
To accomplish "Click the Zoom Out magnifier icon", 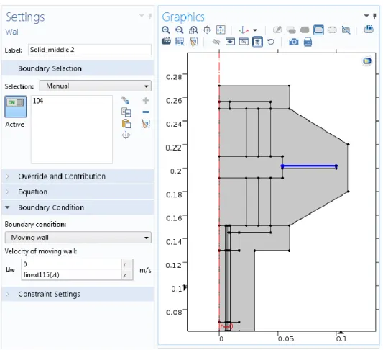I will tap(180, 30).
